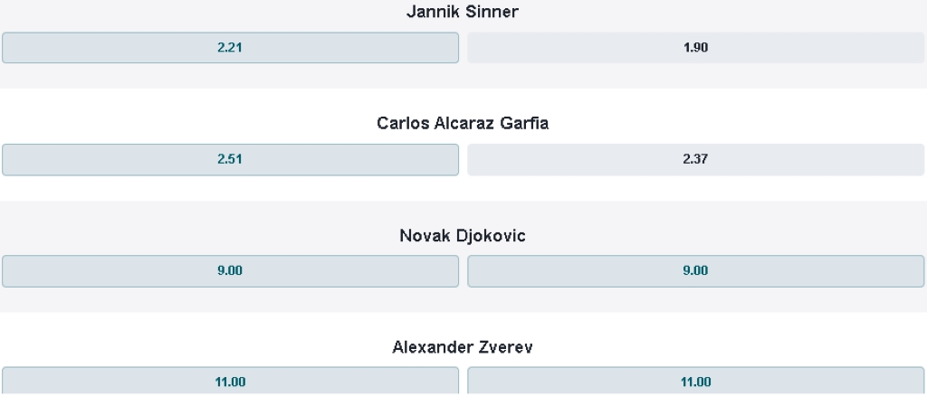Open the Alexander Zverev player name
This screenshot has height=396, width=927.
tap(463, 346)
